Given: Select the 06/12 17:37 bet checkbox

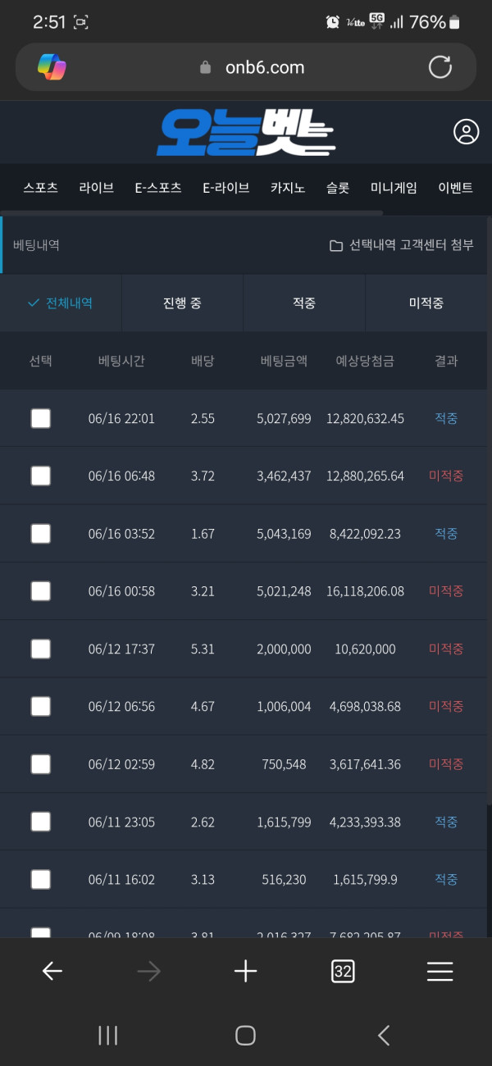Looking at the screenshot, I should [41, 649].
